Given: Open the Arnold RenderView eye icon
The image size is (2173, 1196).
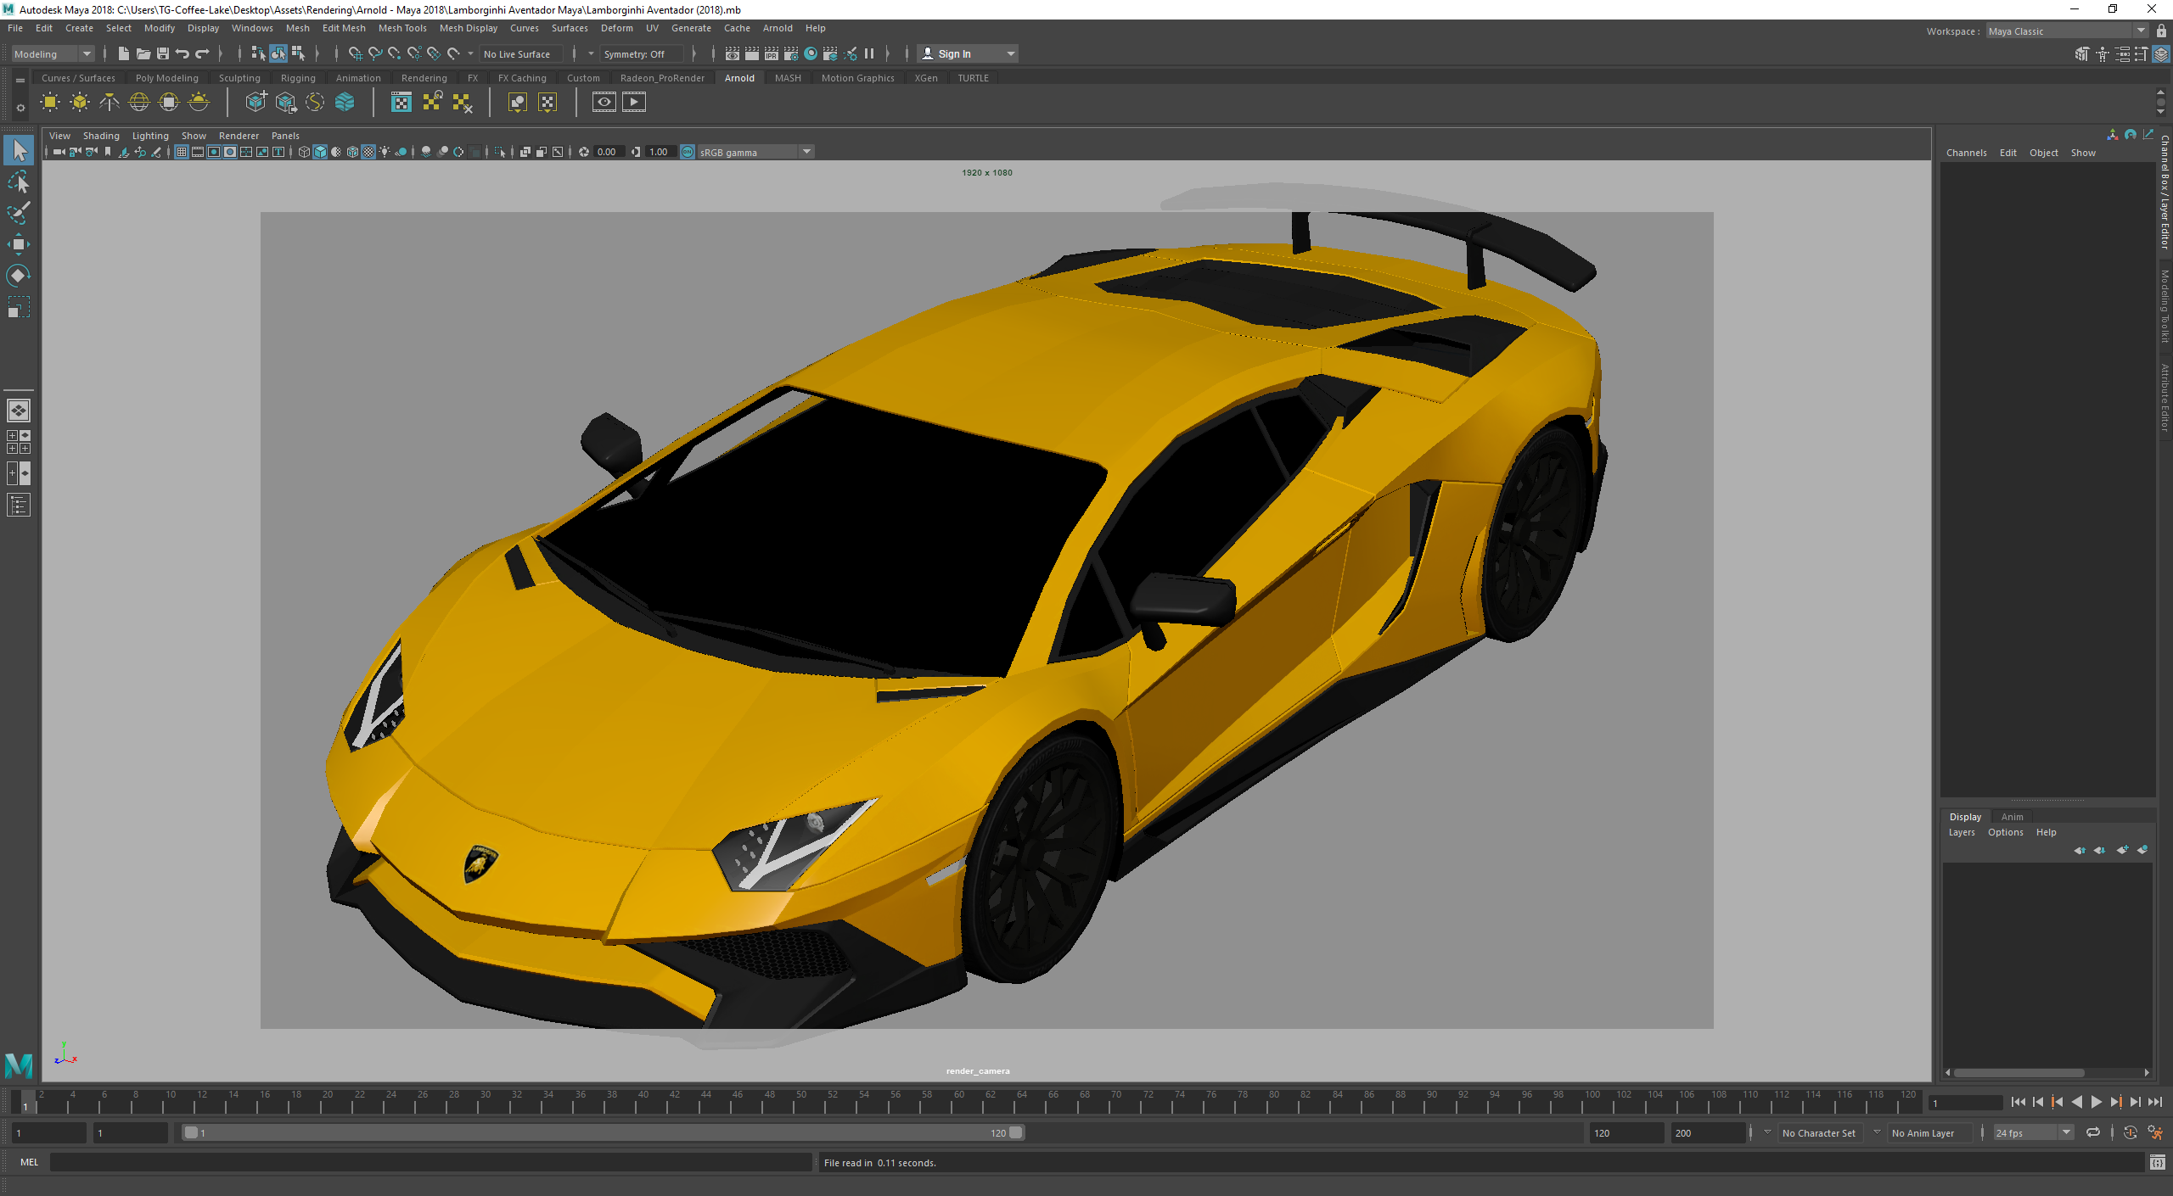Looking at the screenshot, I should [604, 103].
